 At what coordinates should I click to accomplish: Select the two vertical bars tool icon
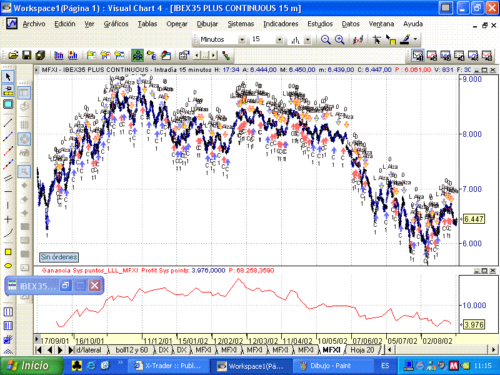(8, 311)
